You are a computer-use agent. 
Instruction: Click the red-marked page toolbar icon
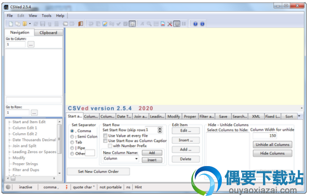click(163, 24)
